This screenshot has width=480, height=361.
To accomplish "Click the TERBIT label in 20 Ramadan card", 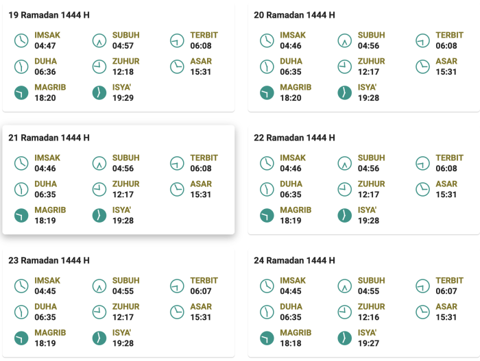I will [x=449, y=35].
